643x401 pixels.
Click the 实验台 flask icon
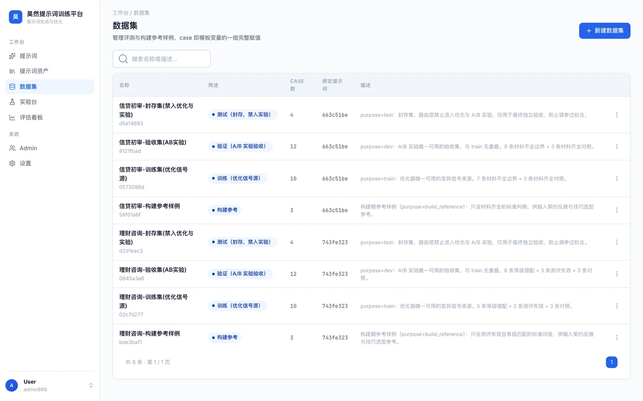point(12,102)
